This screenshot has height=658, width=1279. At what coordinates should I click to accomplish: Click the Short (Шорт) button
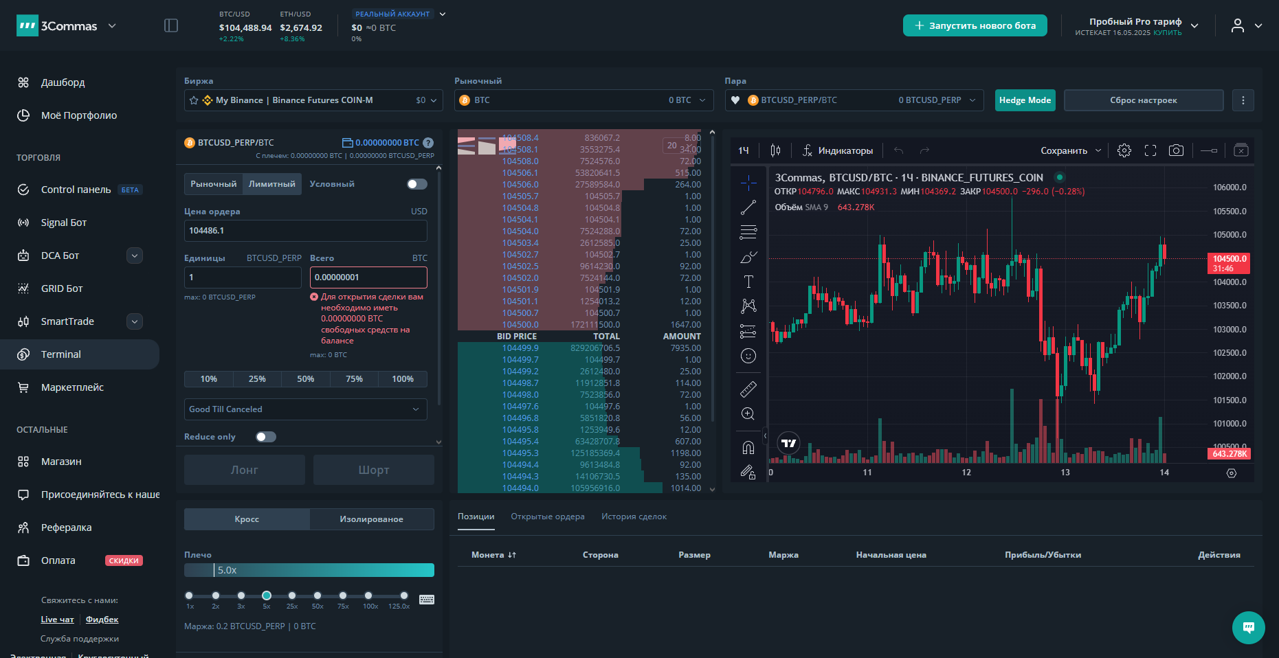(x=374, y=470)
